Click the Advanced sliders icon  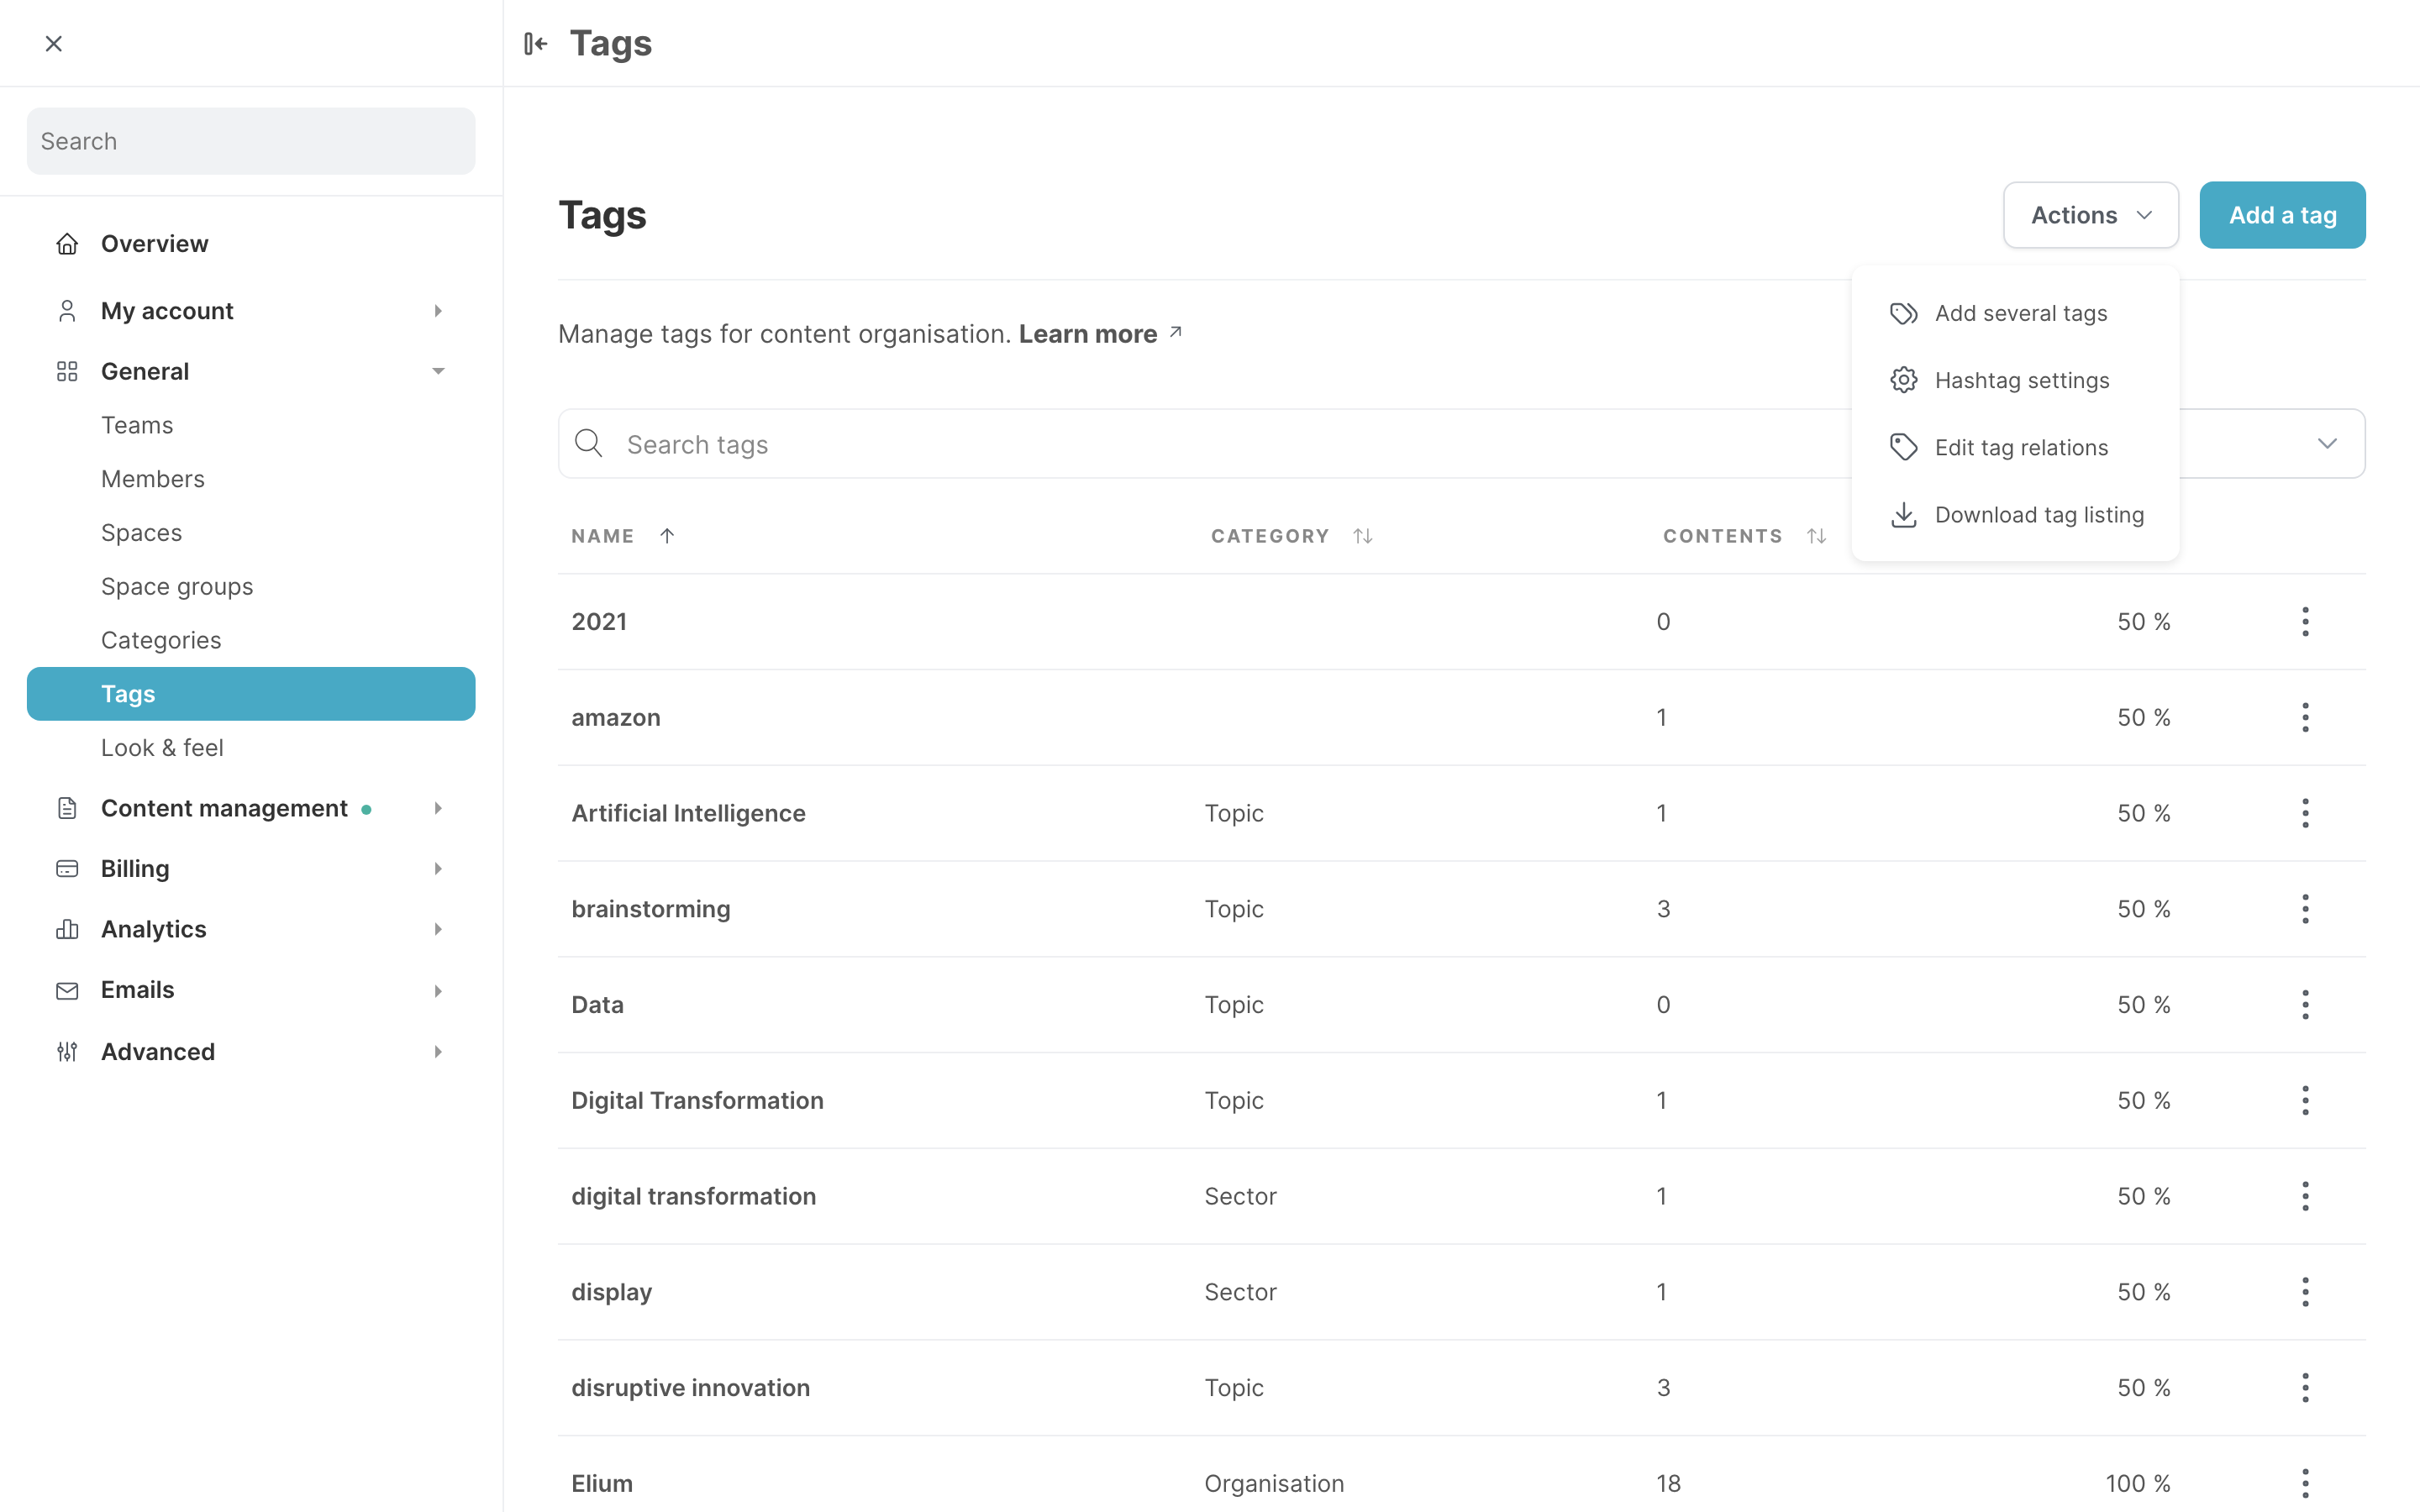[67, 1051]
